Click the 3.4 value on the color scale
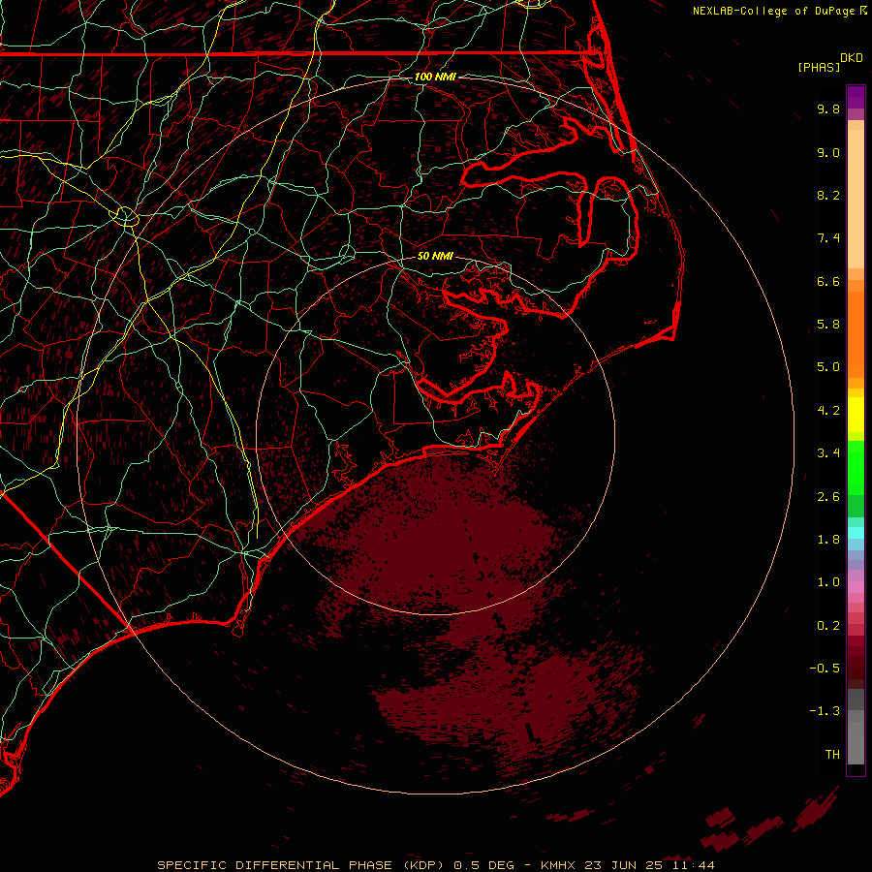This screenshot has width=872, height=872. pyautogui.click(x=828, y=453)
